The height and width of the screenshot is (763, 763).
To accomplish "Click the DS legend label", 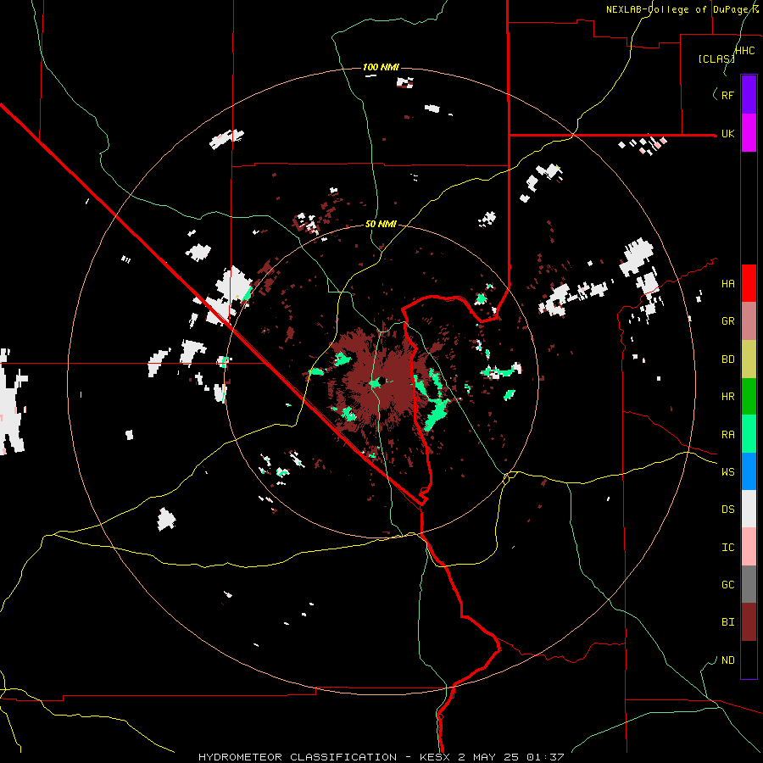I will point(727,510).
